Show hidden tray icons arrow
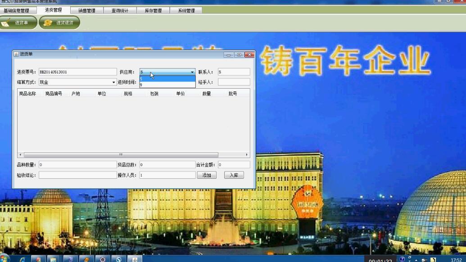The image size is (466, 262). 416,260
